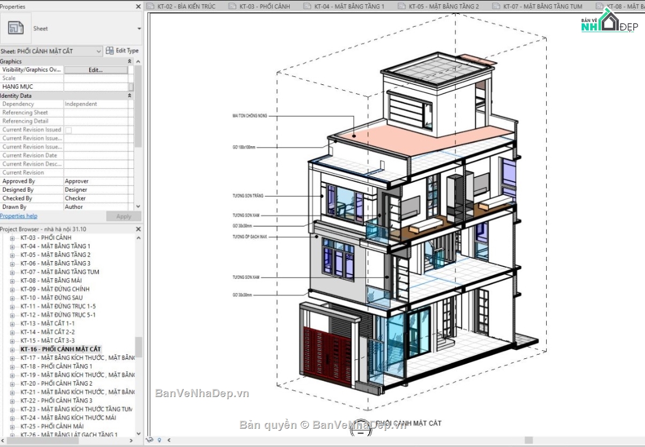Click the Properties scroll down arrow
The image size is (645, 447).
[138, 206]
